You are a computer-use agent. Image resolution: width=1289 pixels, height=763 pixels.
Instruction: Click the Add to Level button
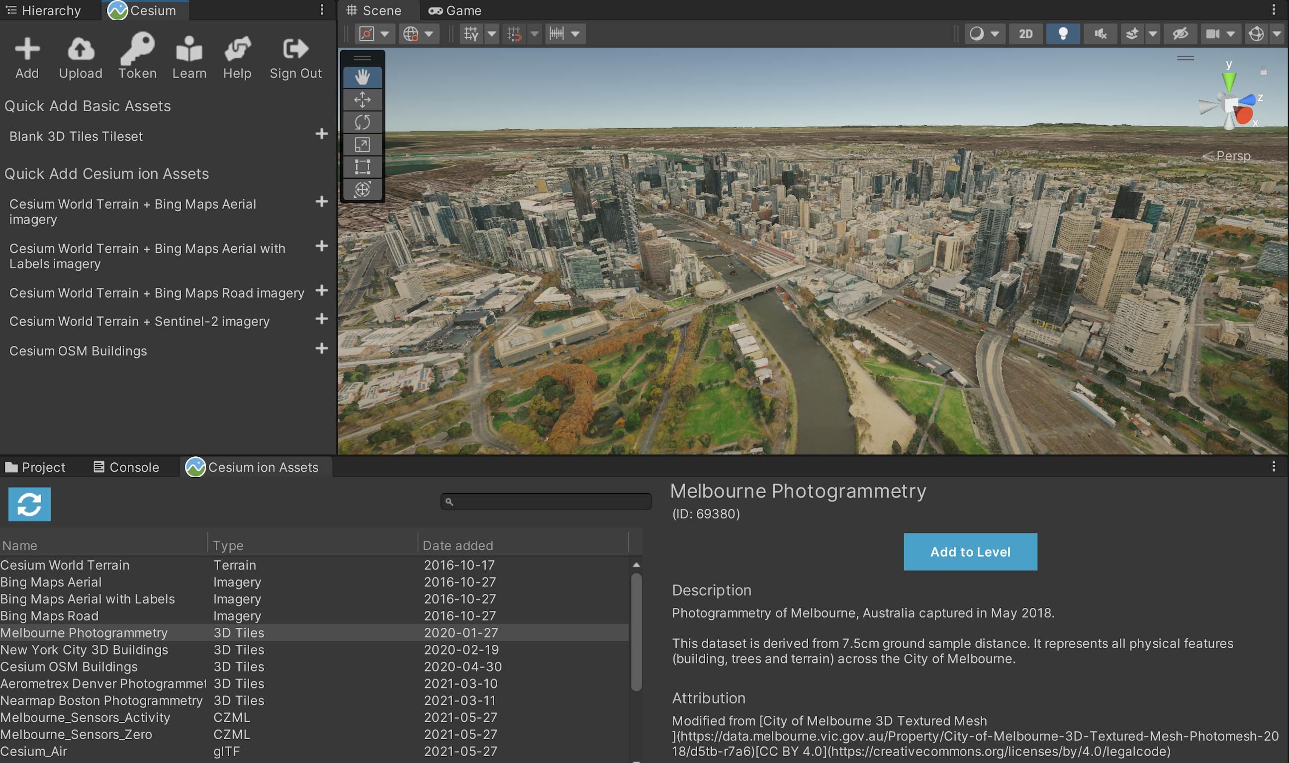[x=970, y=551]
